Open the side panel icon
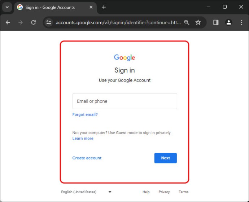 click(x=216, y=22)
